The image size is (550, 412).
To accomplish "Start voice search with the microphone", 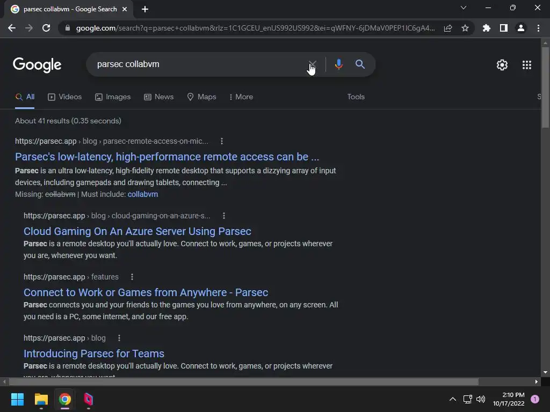I will pos(338,64).
